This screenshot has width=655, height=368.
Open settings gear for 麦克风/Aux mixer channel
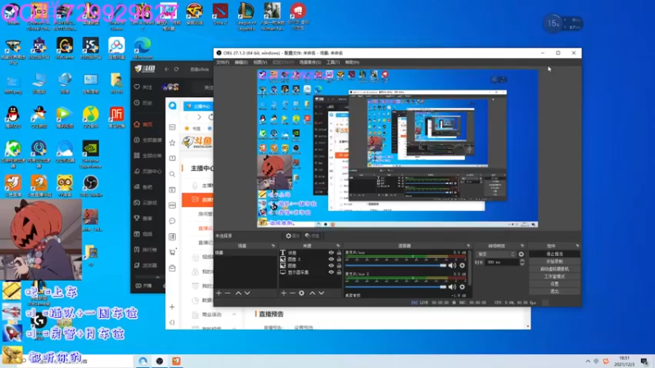[462, 265]
